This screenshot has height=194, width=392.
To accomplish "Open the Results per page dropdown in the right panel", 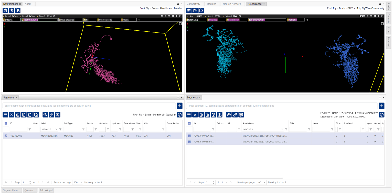I will coord(261,182).
